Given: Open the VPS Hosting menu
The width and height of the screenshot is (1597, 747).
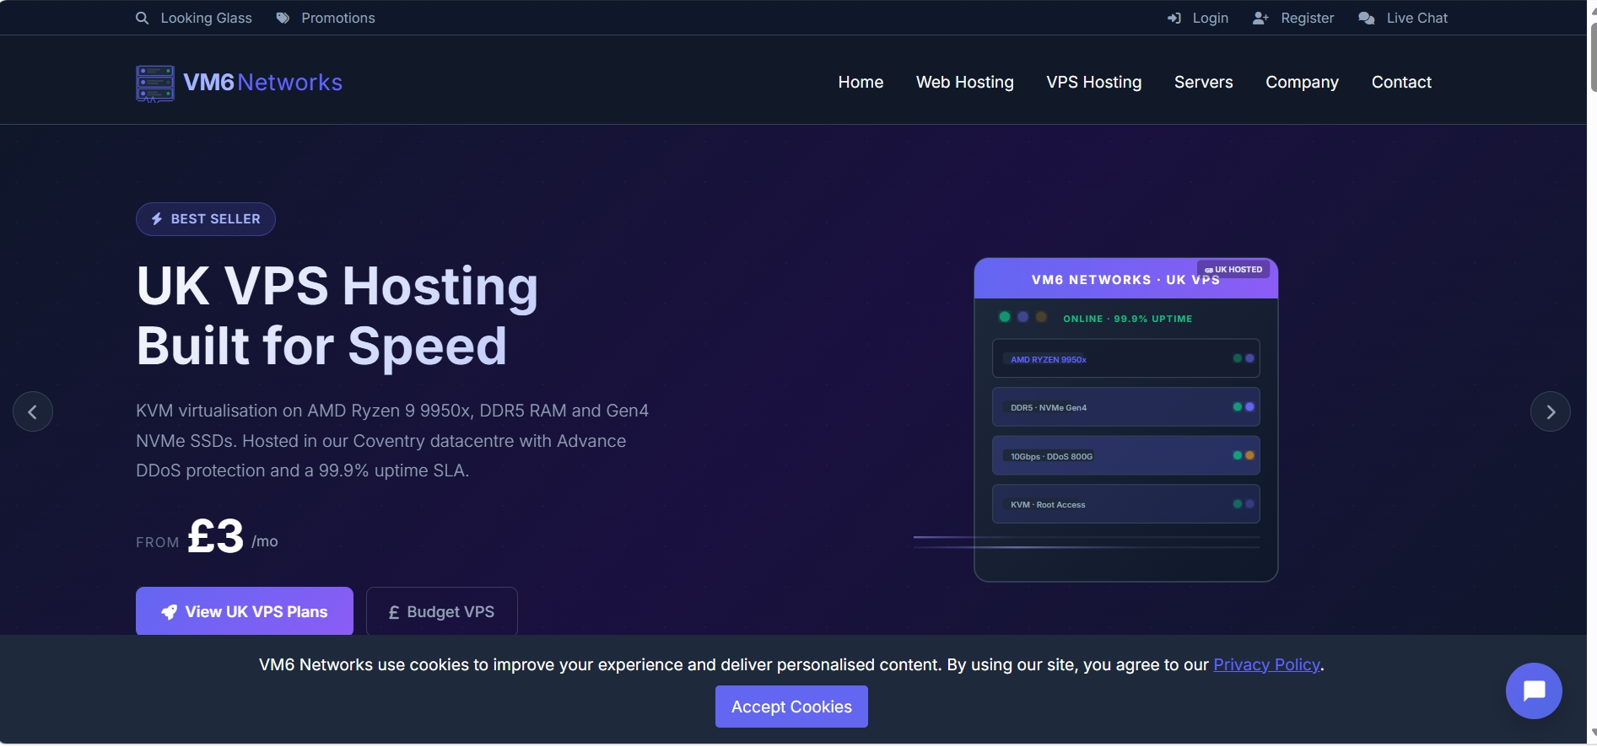Looking at the screenshot, I should pos(1094,82).
